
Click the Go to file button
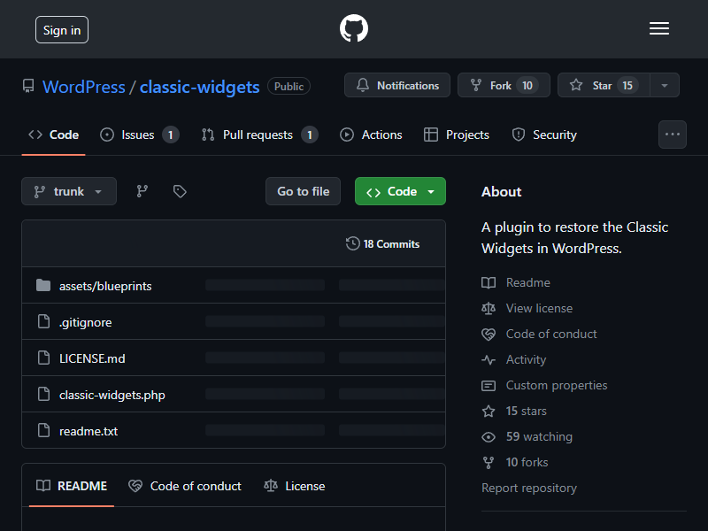tap(303, 191)
